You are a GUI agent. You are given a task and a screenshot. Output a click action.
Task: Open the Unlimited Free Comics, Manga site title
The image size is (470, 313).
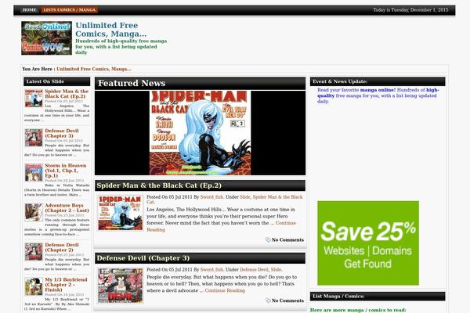(x=111, y=30)
